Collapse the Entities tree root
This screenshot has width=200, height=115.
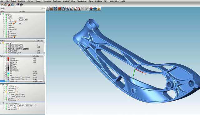pyautogui.click(x=1, y=14)
